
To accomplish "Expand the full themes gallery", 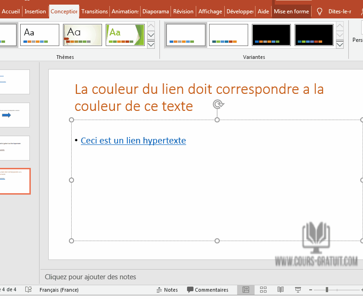I will click(151, 44).
